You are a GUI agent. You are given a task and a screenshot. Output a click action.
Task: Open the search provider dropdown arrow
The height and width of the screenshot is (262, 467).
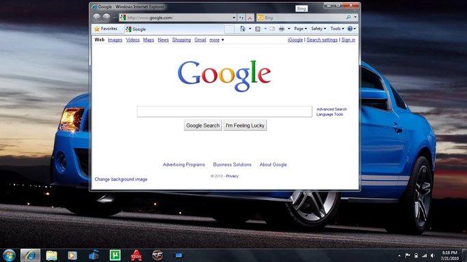355,17
